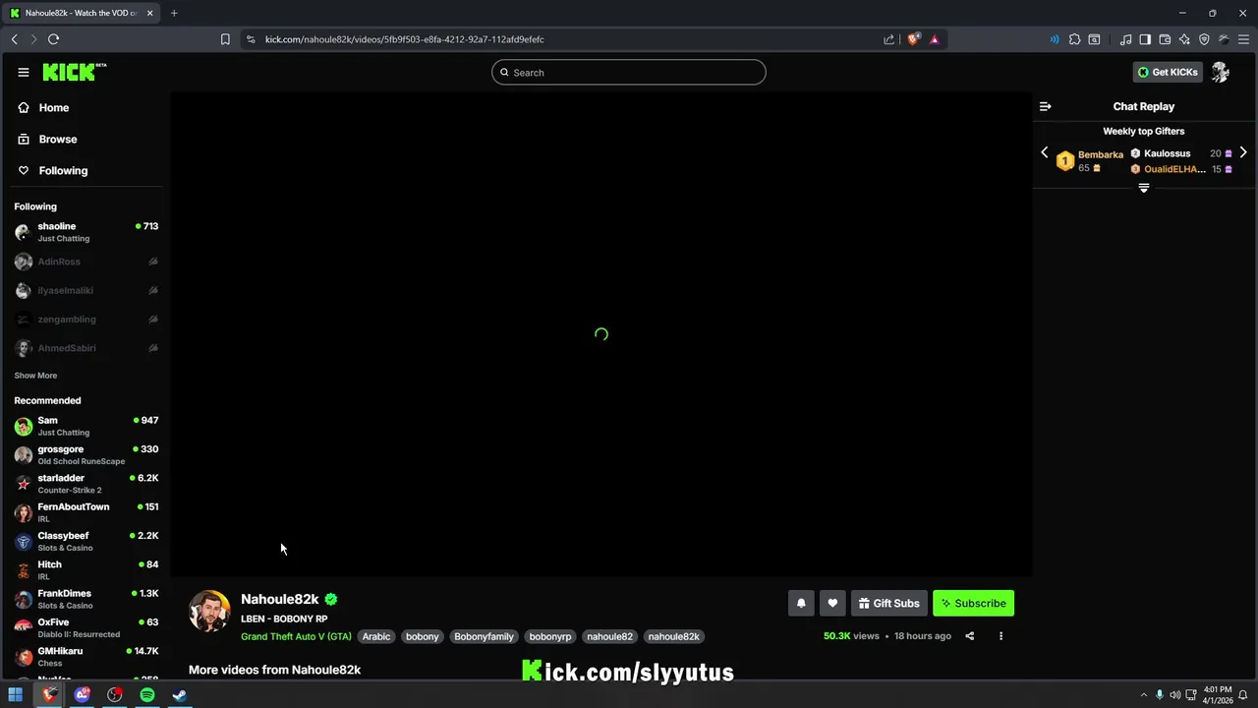Viewport: 1258px width, 708px height.
Task: Open offline channel zengambling
Action: pyautogui.click(x=86, y=319)
